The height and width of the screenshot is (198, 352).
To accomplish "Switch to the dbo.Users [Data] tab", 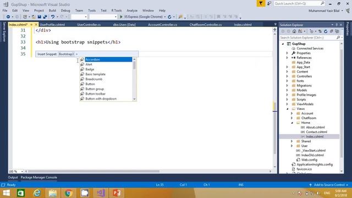I will (124, 25).
